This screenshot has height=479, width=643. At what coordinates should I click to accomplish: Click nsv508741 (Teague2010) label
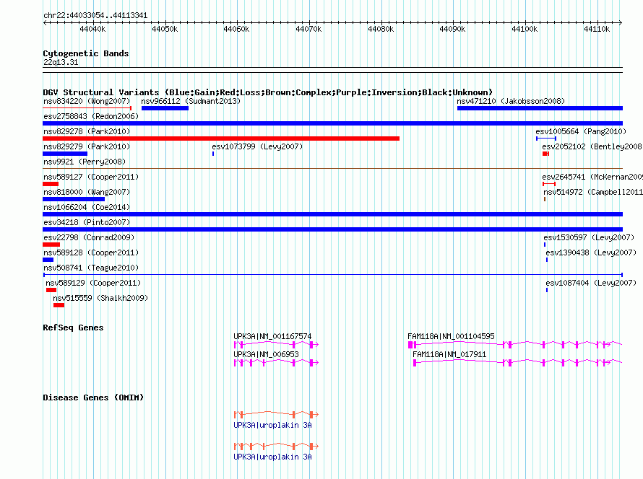(x=91, y=268)
